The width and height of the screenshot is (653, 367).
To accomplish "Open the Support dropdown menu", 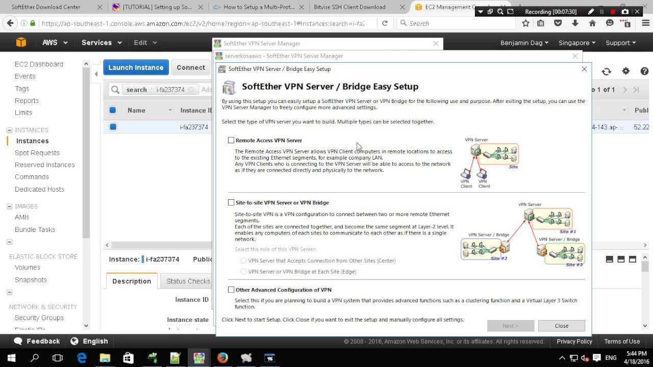I will (621, 43).
